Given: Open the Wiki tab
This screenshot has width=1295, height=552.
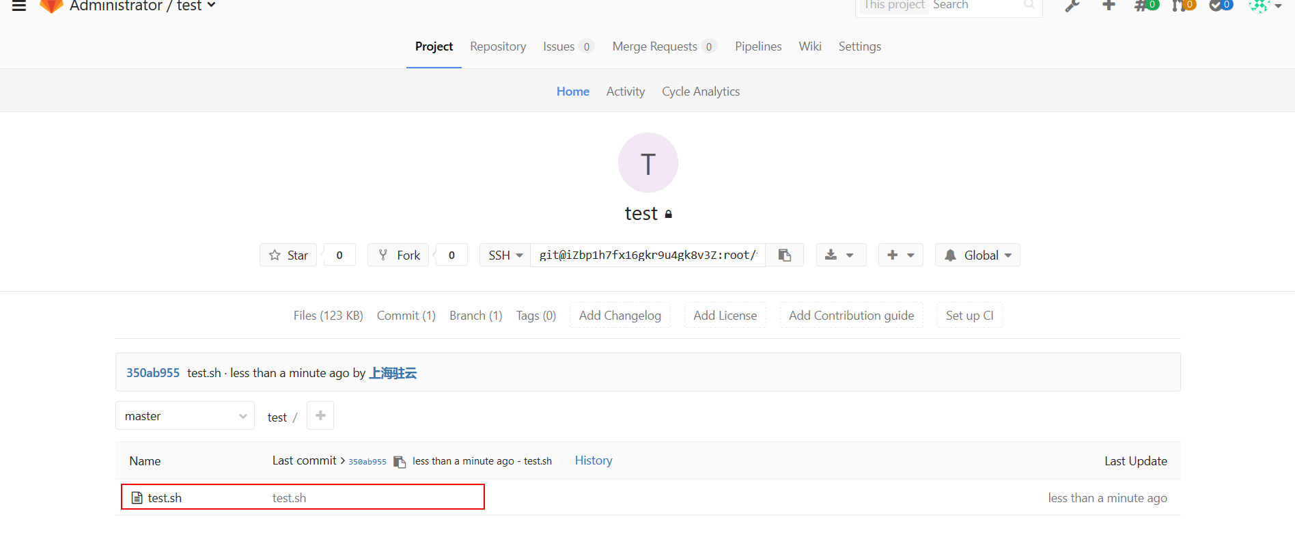Looking at the screenshot, I should coord(810,46).
